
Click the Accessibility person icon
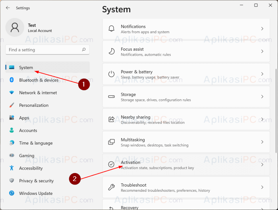click(x=12, y=168)
